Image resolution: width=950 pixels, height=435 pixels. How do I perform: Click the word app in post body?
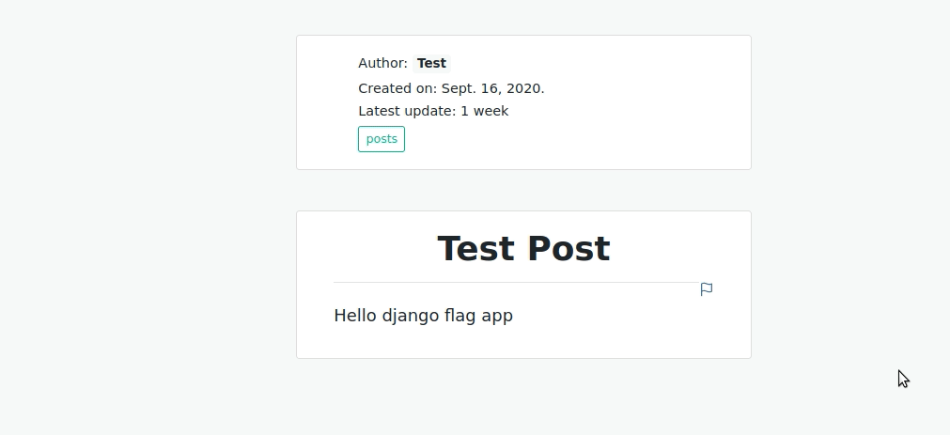pos(497,318)
